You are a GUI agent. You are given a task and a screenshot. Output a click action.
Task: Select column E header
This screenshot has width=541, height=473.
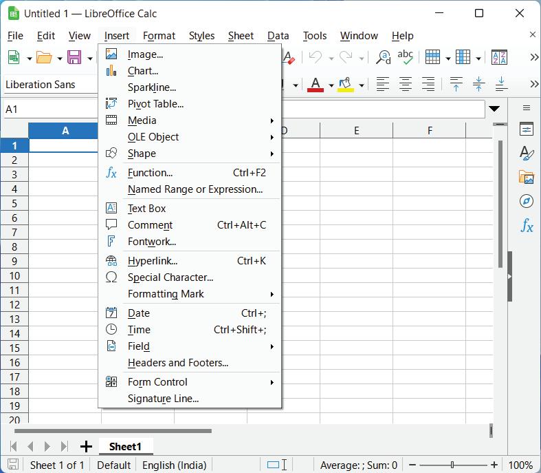point(356,131)
